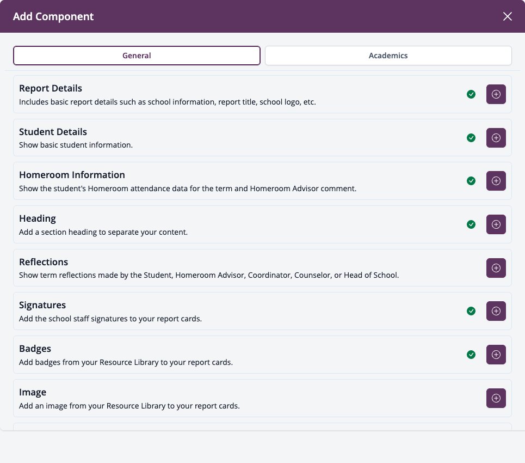Viewport: 525px width, 463px height.
Task: Click green checkmark beside Signatures
Action: click(x=471, y=311)
